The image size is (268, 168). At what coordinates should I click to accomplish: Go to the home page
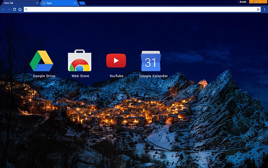20,9
